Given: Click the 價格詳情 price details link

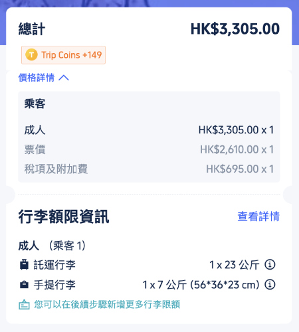Looking at the screenshot, I should [x=37, y=78].
